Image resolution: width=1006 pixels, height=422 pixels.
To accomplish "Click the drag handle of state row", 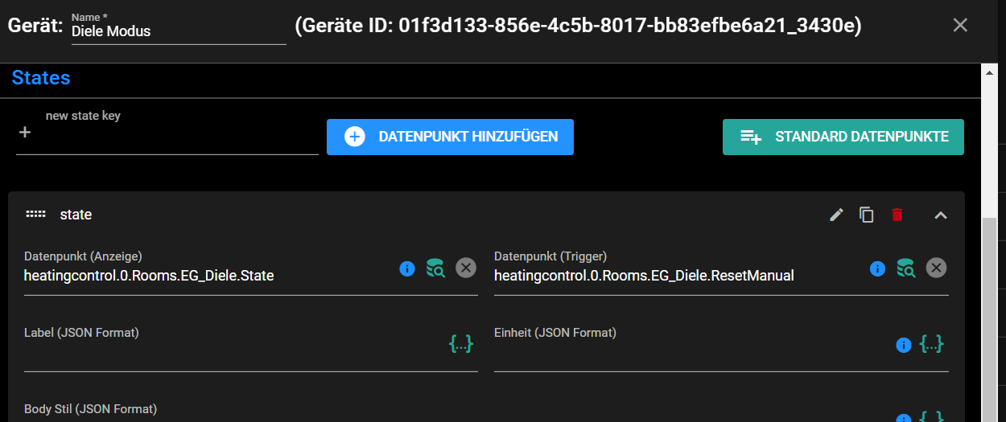I will click(x=35, y=215).
